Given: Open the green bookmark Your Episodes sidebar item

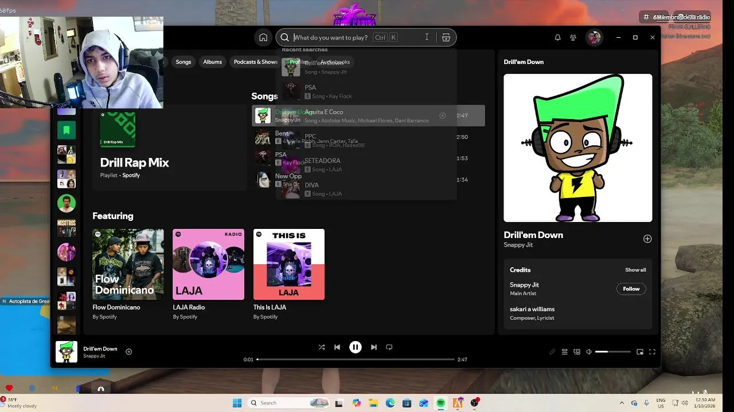Looking at the screenshot, I should tap(67, 130).
